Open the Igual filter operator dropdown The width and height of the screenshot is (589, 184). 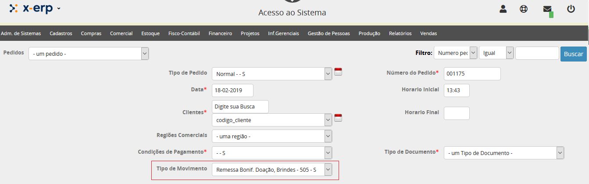pos(496,53)
